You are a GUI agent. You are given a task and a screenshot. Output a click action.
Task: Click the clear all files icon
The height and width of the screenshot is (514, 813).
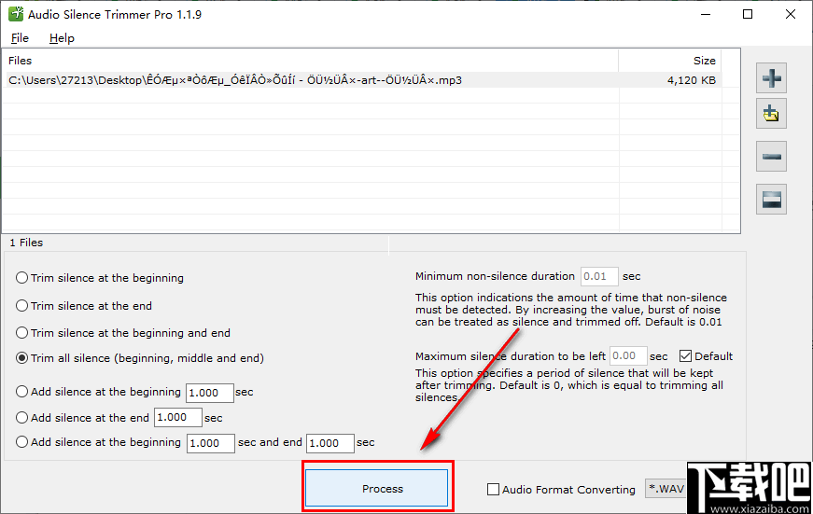coord(771,199)
